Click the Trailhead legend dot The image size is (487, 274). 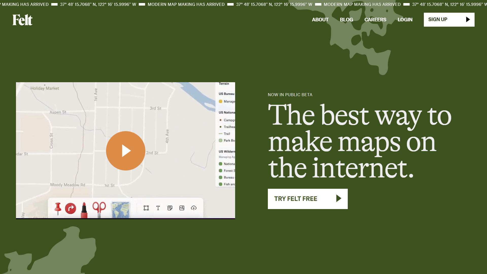(220, 127)
